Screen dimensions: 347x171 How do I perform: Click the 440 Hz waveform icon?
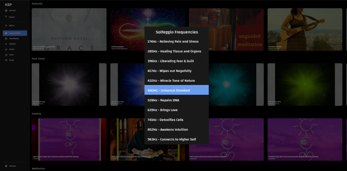pos(6,26)
